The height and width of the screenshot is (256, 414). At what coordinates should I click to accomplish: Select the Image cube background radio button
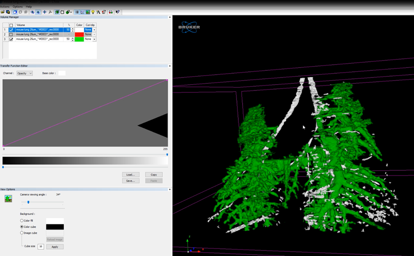(x=22, y=233)
